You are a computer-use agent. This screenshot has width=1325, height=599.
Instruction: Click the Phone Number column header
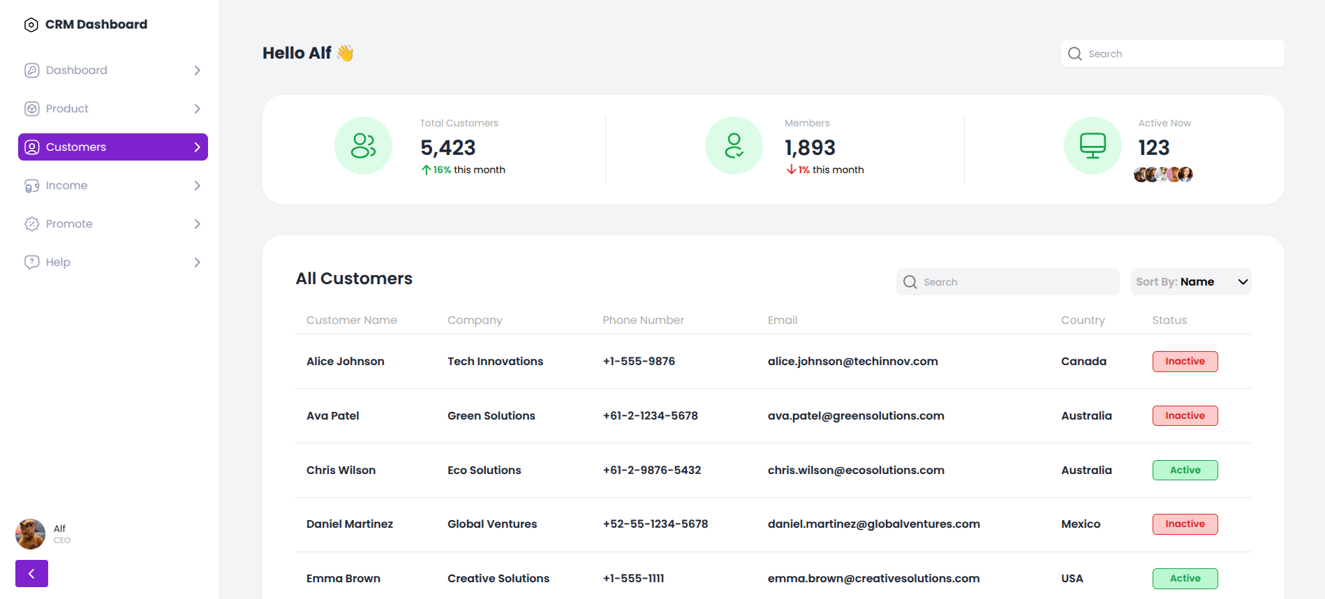644,320
